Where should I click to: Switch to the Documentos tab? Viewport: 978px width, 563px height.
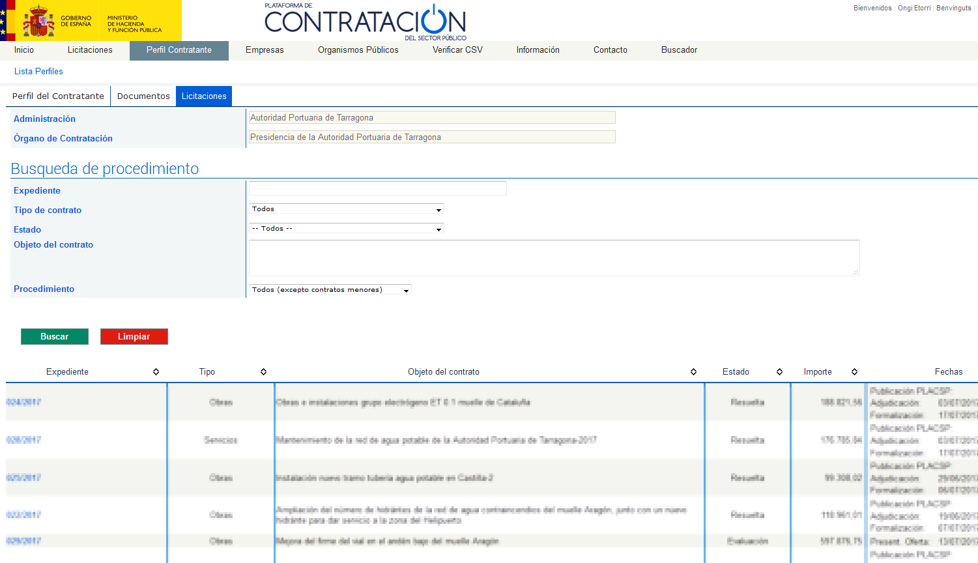[x=143, y=96]
